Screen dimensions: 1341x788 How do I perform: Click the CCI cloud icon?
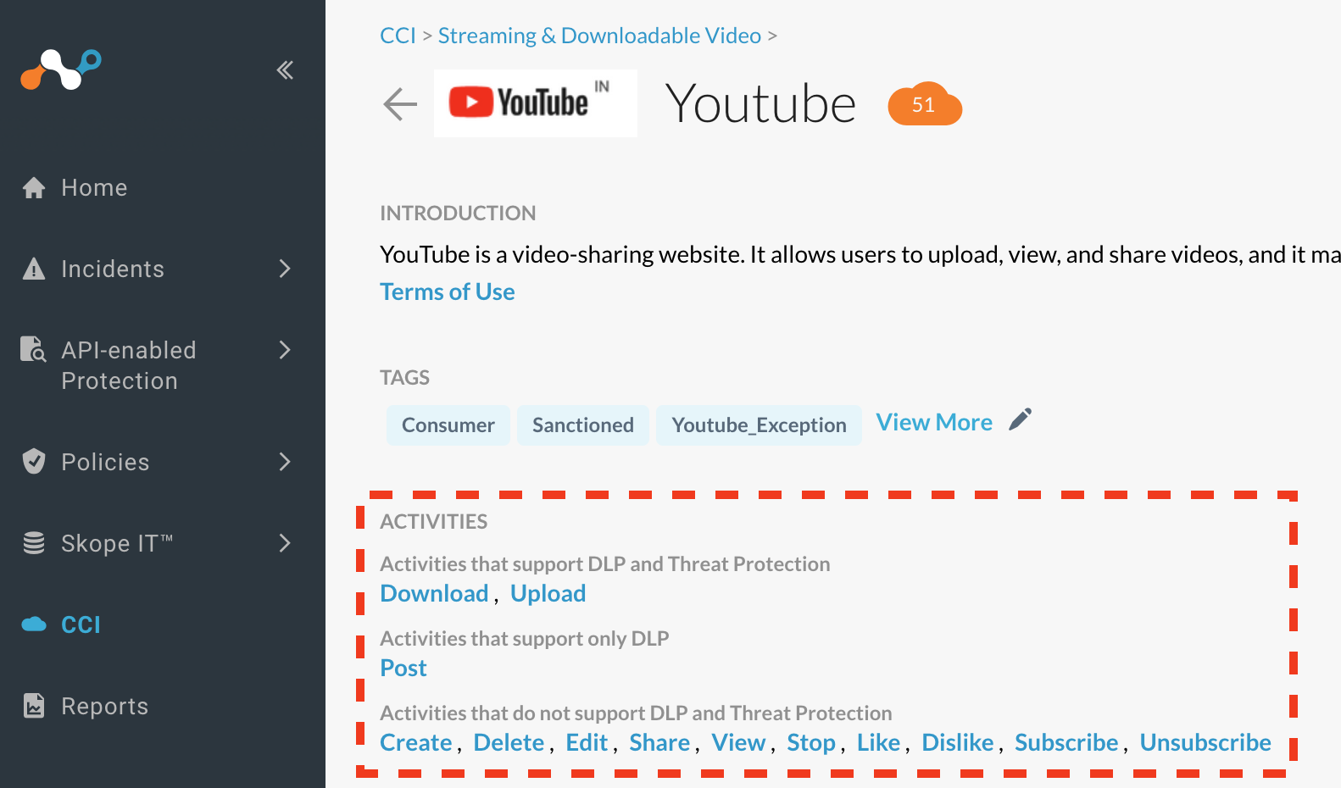tap(34, 624)
